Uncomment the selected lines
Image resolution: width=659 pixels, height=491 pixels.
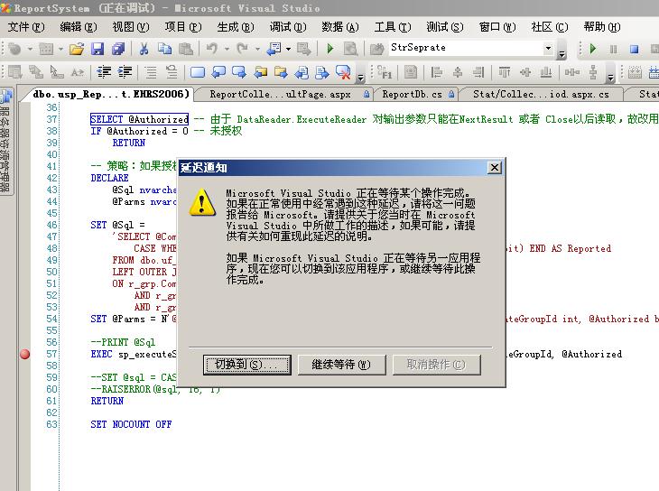click(172, 72)
